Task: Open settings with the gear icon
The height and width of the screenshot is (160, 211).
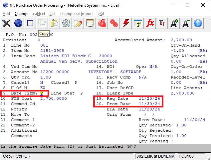Action: [x=66, y=23]
